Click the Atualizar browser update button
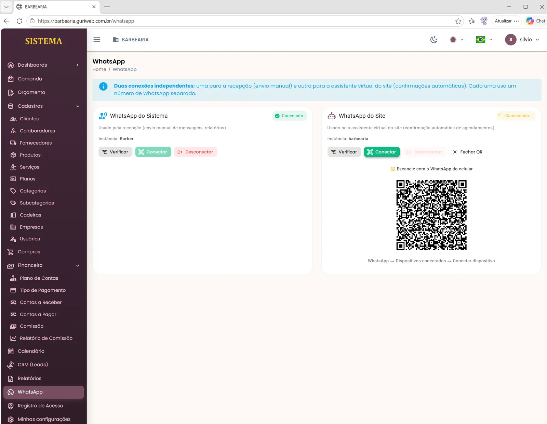Viewport: 547px width, 424px height. pyautogui.click(x=507, y=21)
